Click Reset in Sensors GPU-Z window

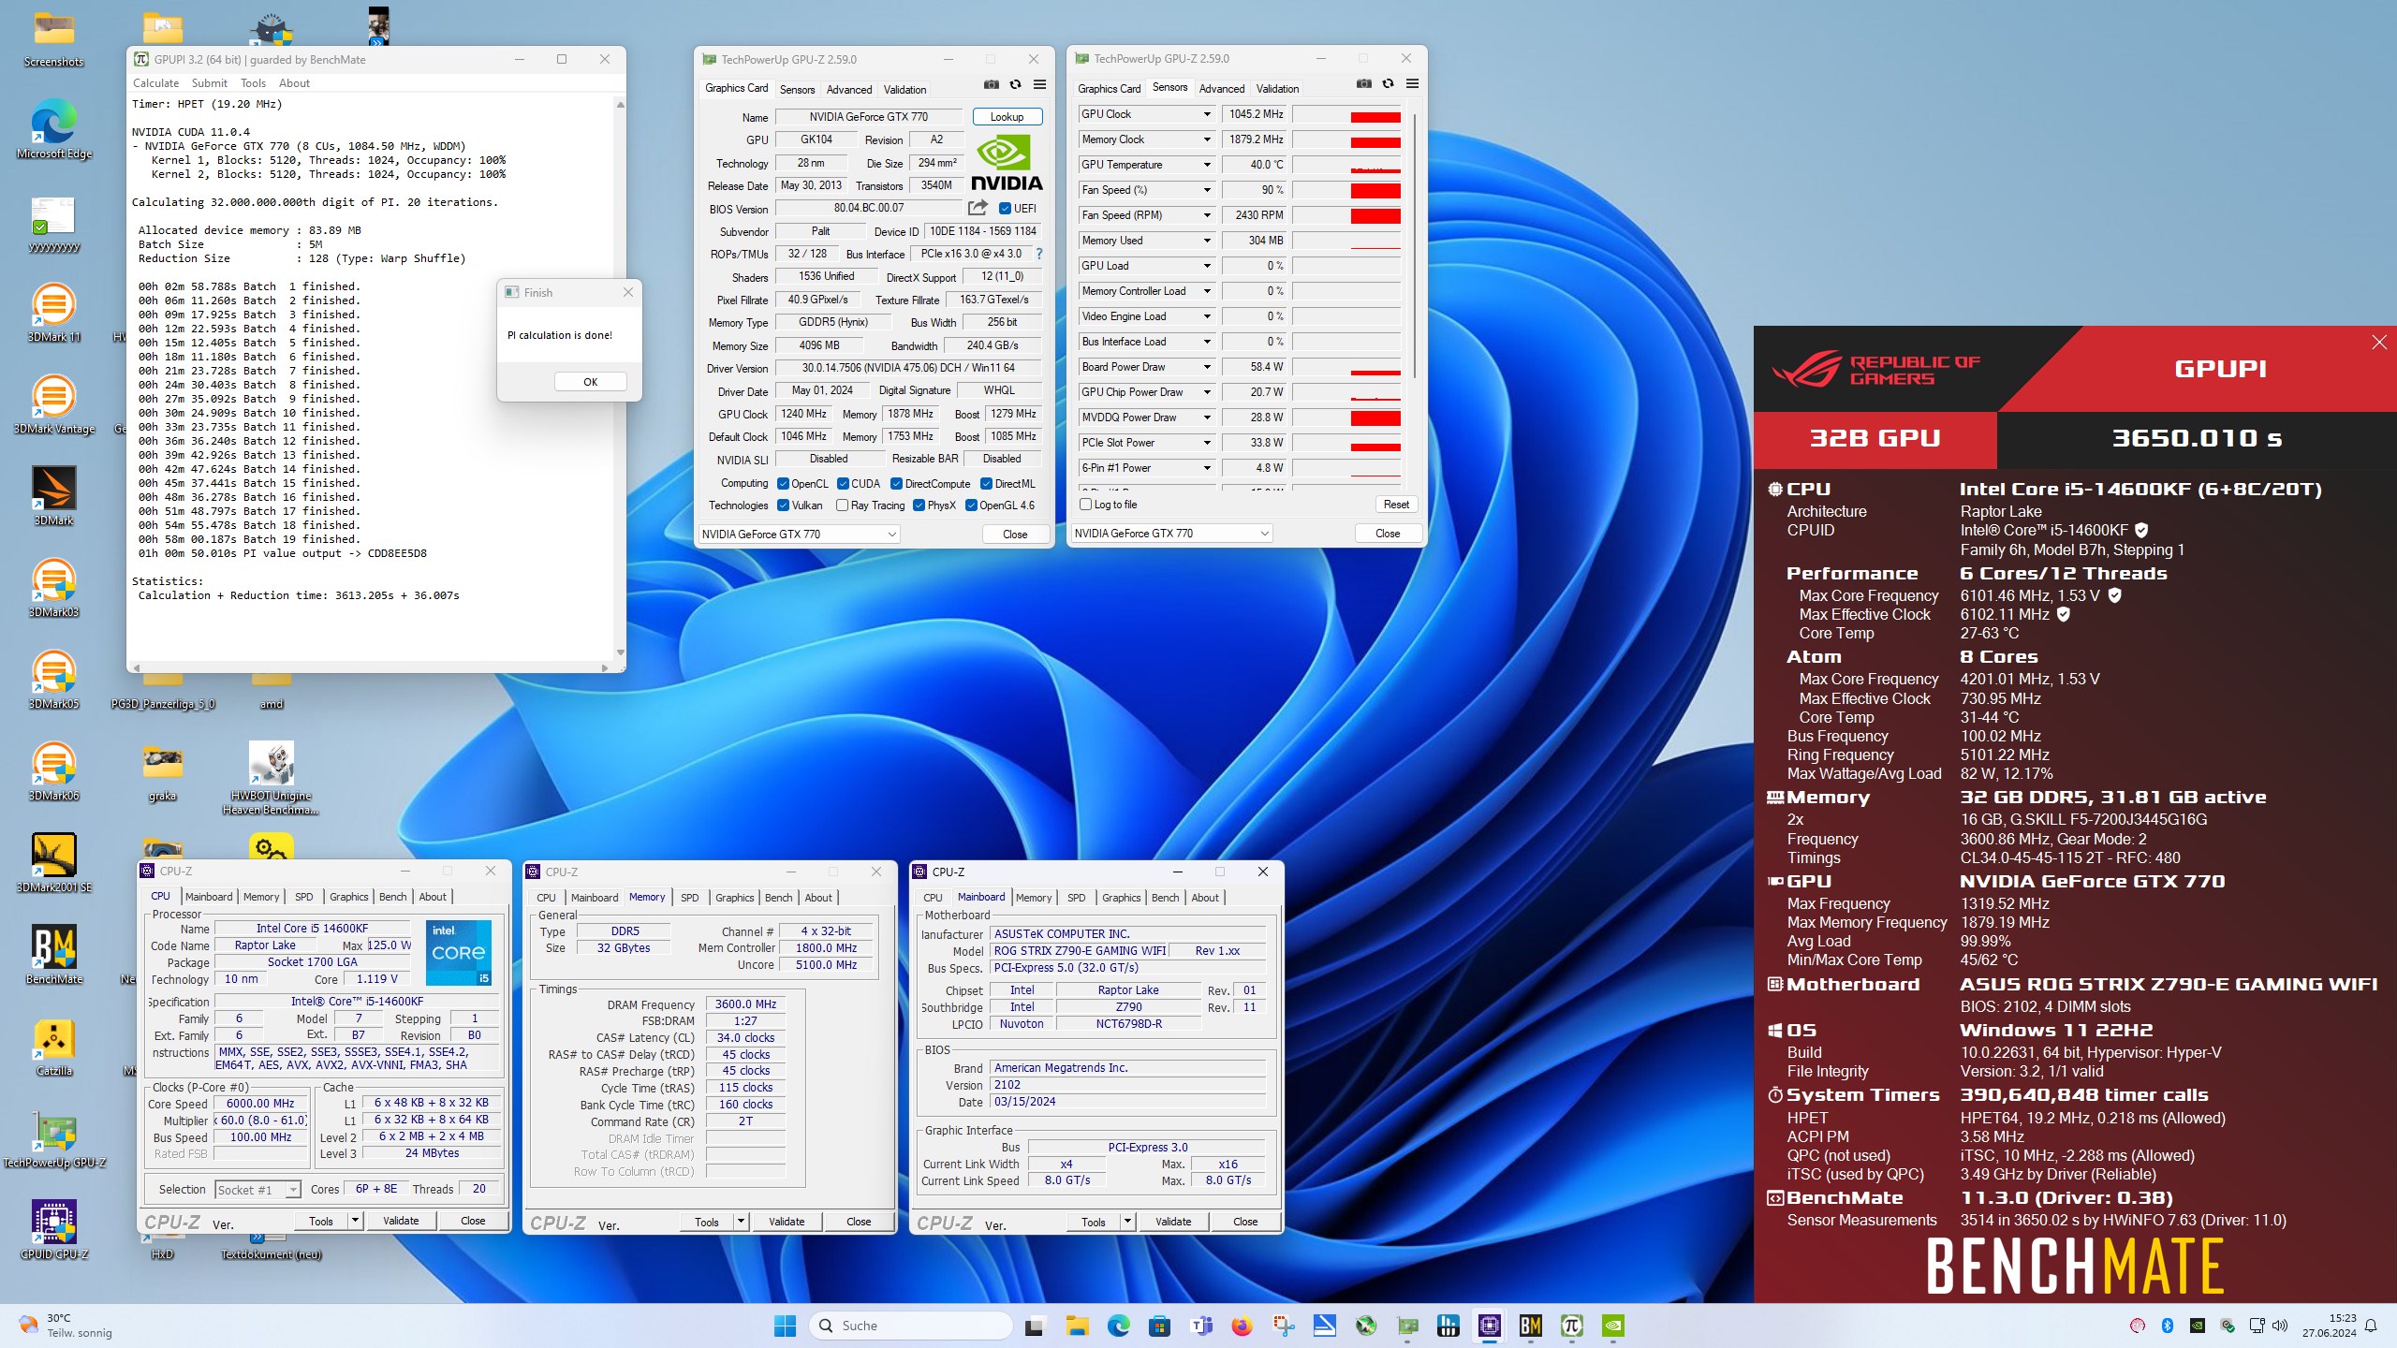[1396, 505]
